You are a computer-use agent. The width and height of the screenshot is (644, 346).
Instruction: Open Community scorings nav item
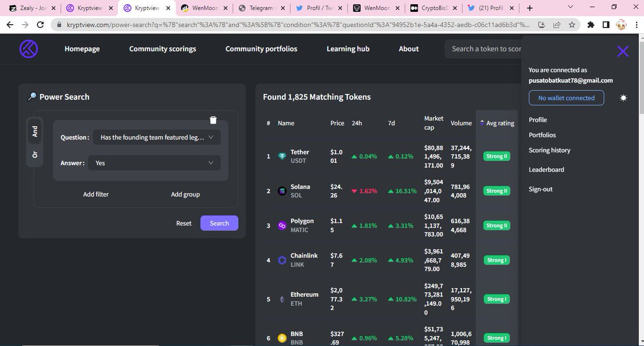(x=163, y=48)
